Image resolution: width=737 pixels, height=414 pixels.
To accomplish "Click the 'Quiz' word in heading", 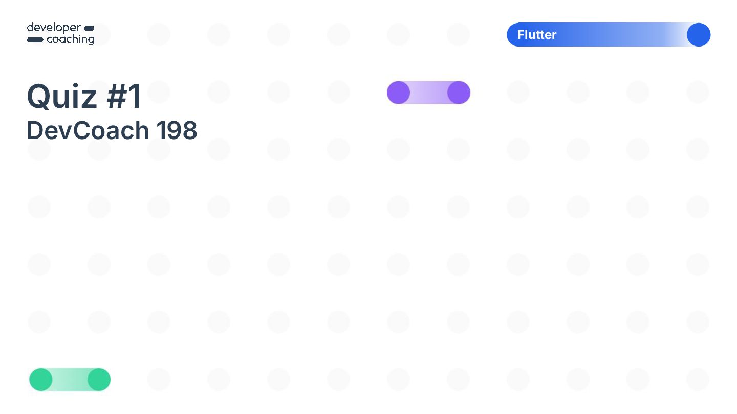I will 62,97.
